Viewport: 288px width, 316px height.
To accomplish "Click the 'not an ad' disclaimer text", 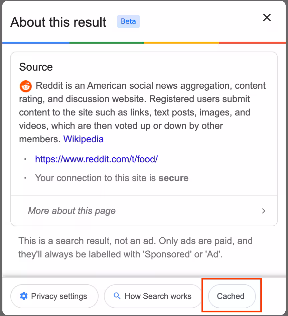I will (135, 248).
